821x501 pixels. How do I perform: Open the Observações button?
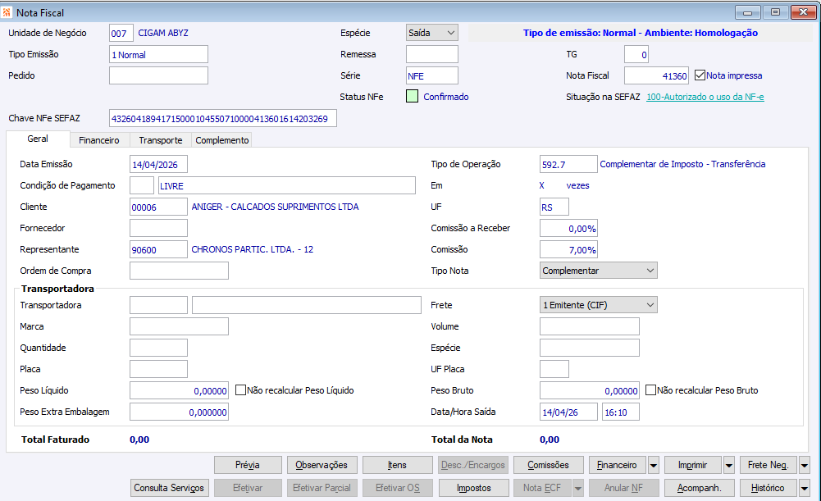(322, 465)
